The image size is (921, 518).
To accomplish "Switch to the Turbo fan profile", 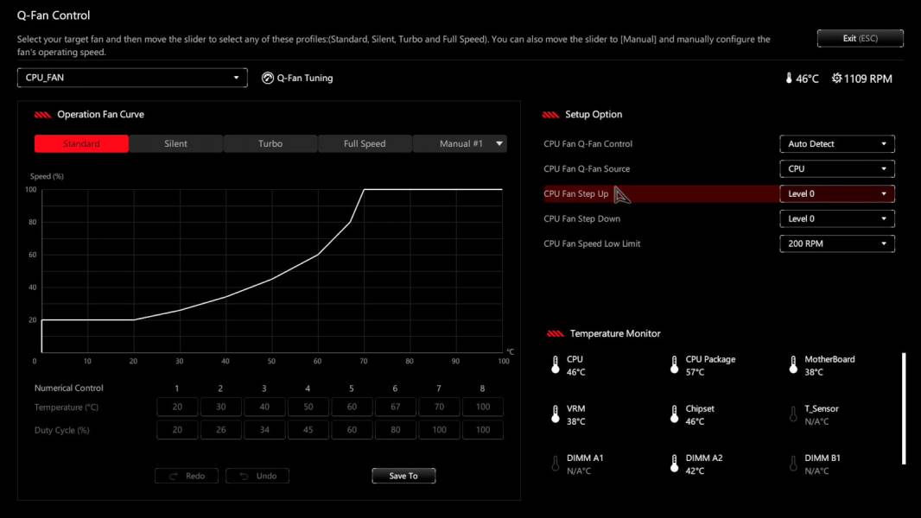I will (x=270, y=143).
